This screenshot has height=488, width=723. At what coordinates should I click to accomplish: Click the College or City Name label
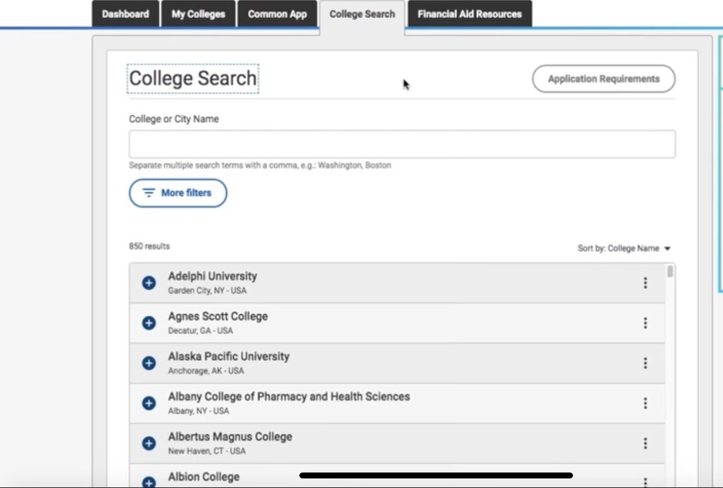[x=174, y=119]
